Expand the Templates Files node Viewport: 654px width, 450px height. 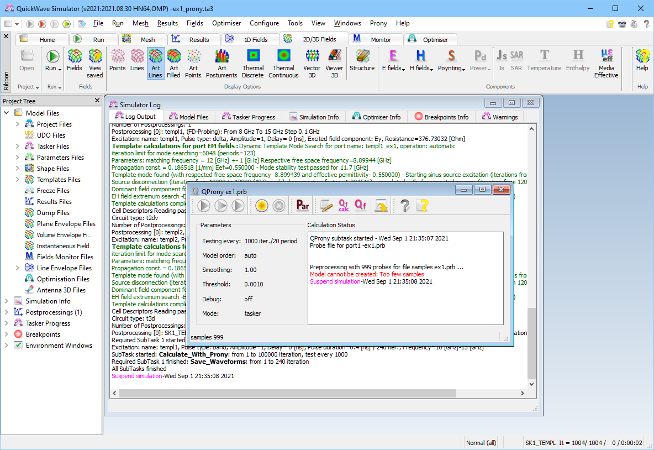tap(18, 180)
